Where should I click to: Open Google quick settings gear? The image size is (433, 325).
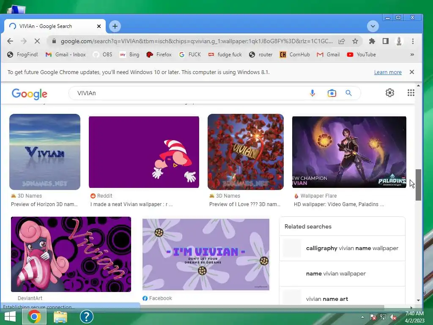point(389,93)
